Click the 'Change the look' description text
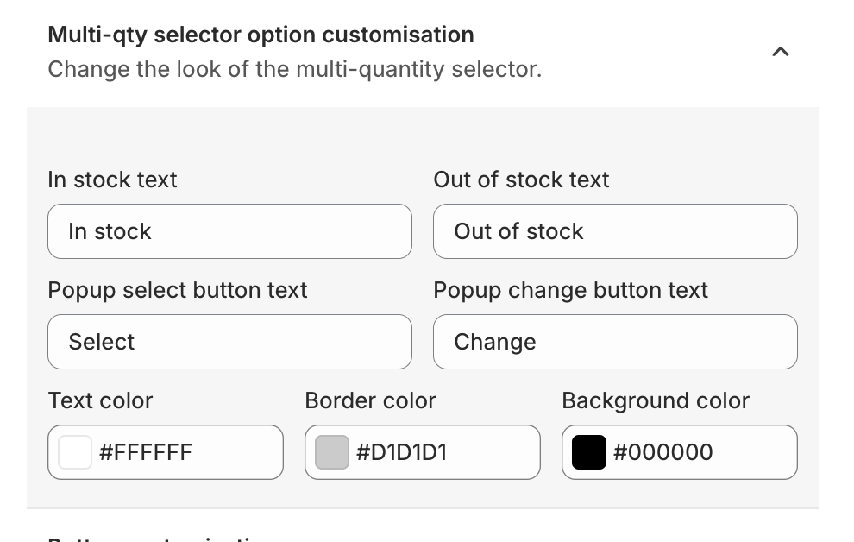The width and height of the screenshot is (854, 542). tap(294, 69)
